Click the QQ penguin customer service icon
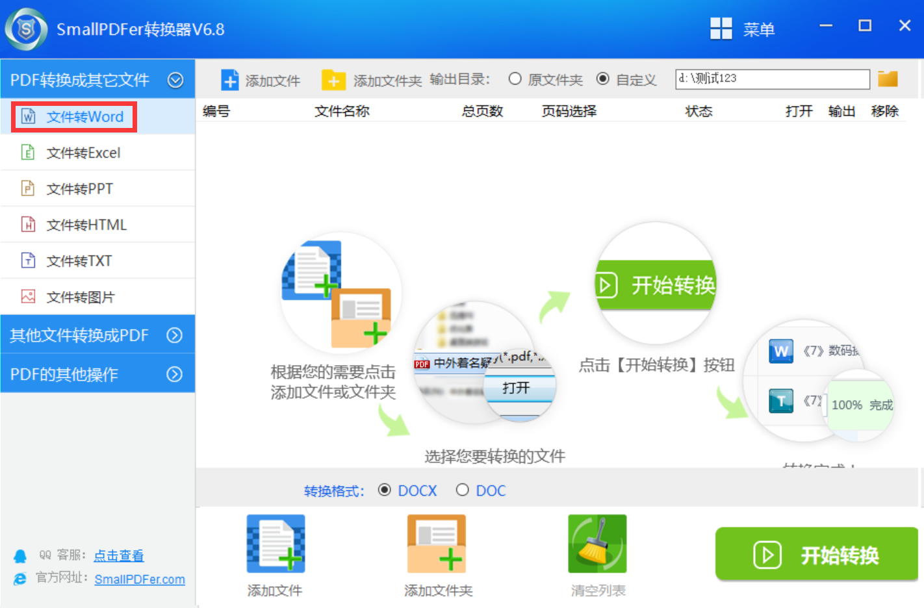This screenshot has height=608, width=924. click(20, 557)
